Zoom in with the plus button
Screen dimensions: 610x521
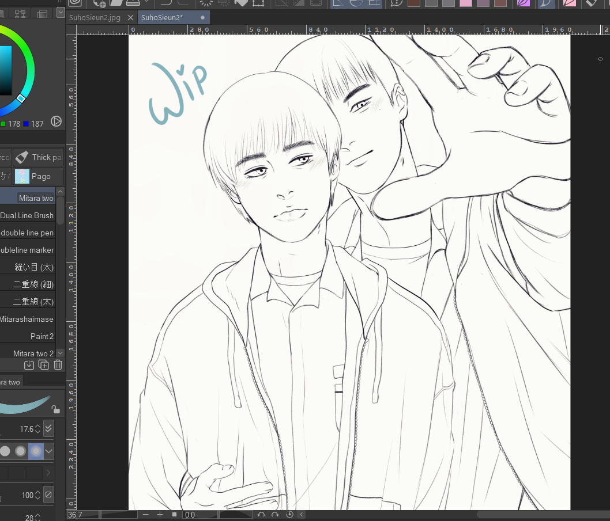[160, 515]
